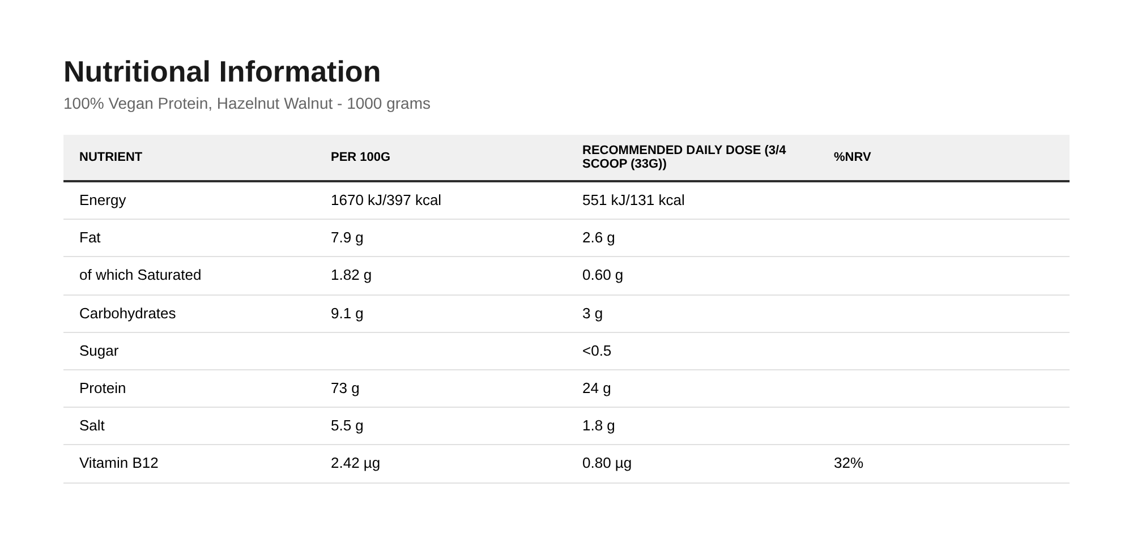Click the <0.5 sugar value
This screenshot has width=1133, height=538.
[x=597, y=351]
